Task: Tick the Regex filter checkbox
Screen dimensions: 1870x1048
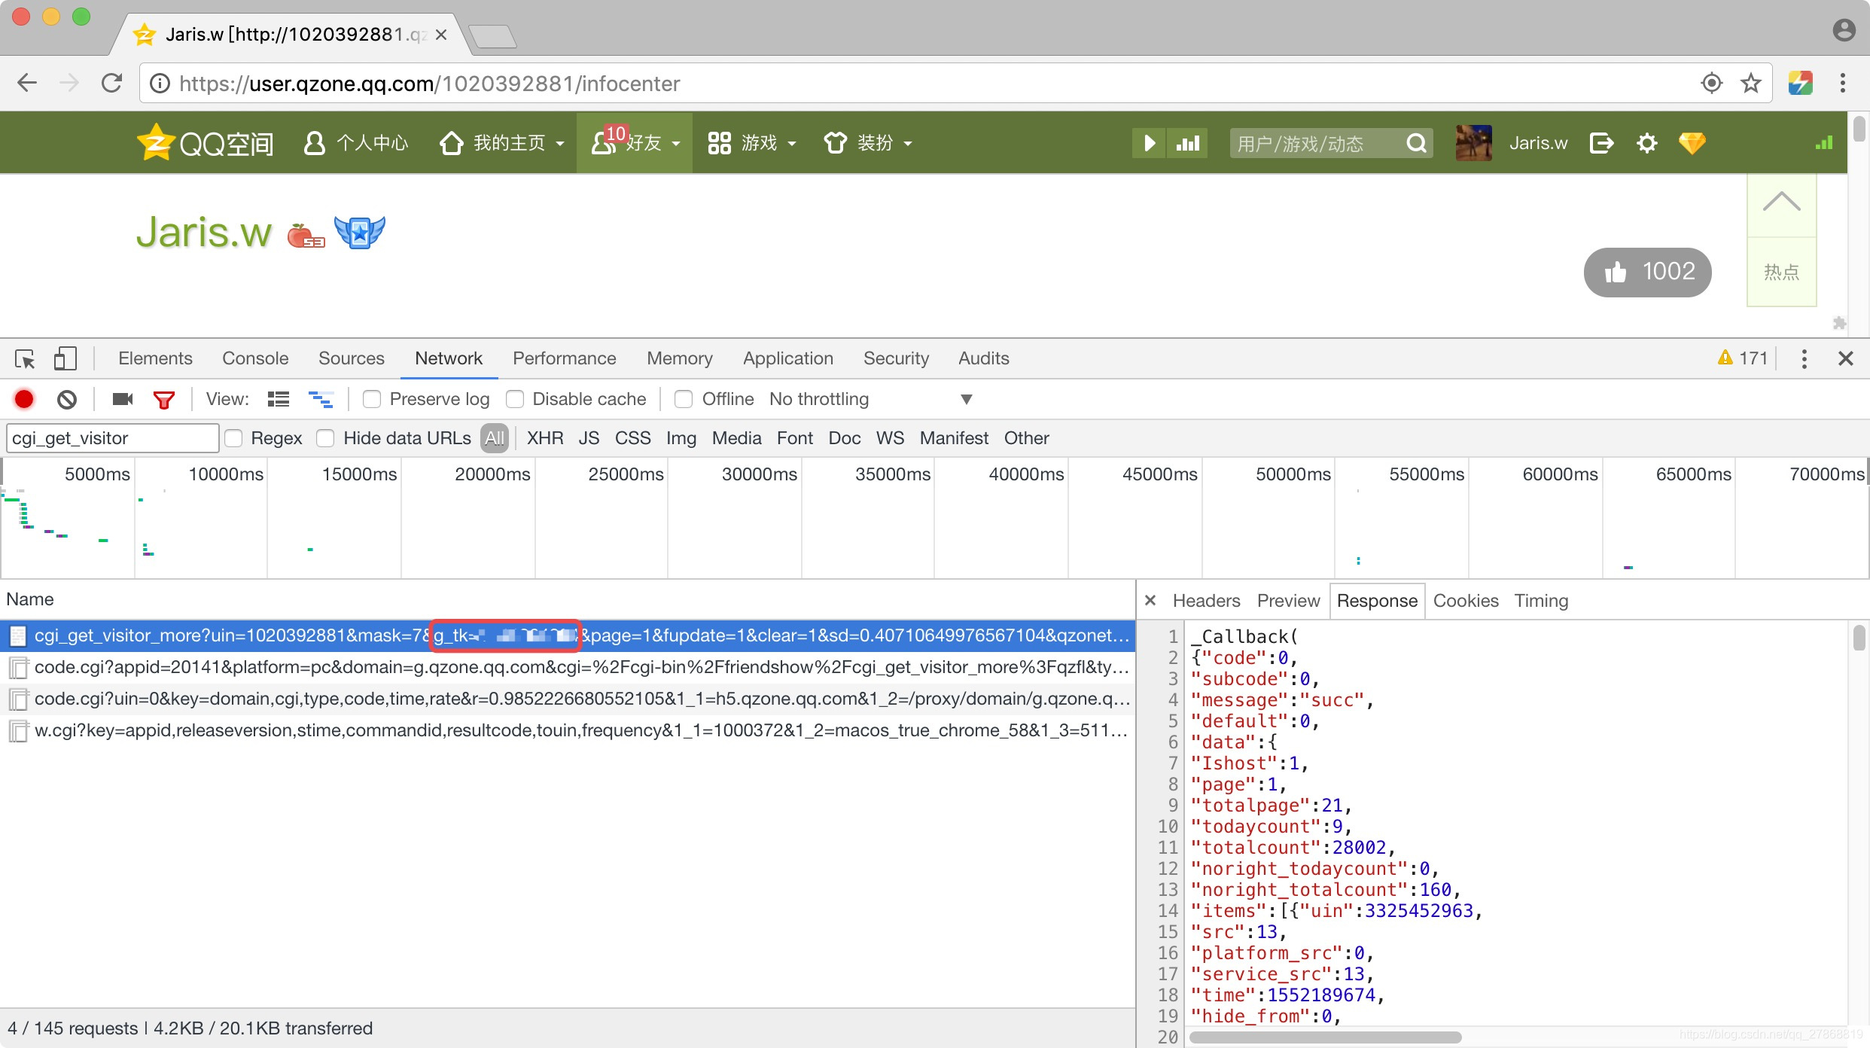Action: (234, 438)
